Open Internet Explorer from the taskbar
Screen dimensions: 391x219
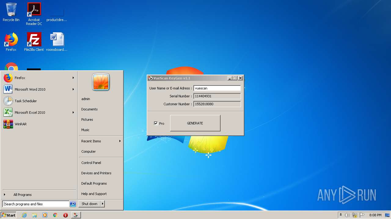(x=24, y=215)
